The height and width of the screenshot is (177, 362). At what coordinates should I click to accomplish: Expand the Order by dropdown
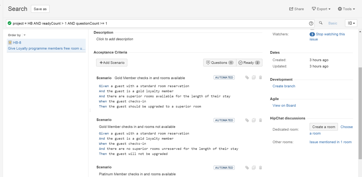[x=25, y=35]
